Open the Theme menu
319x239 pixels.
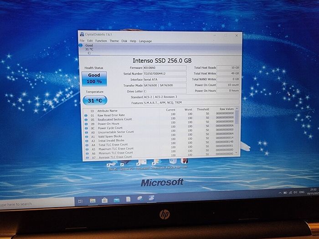(114, 41)
